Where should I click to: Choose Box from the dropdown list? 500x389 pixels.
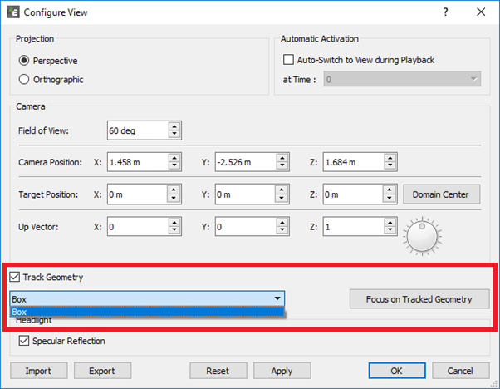click(x=146, y=312)
